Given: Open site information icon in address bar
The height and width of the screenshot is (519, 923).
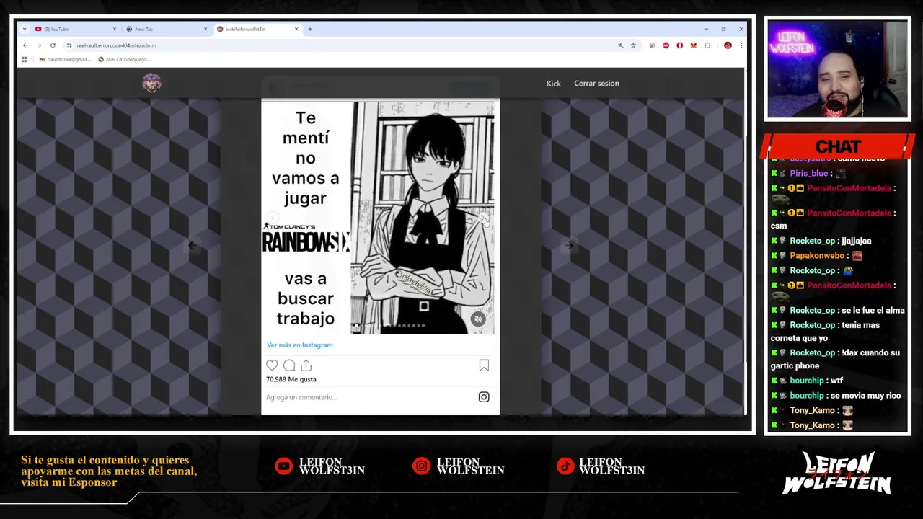Looking at the screenshot, I should point(69,45).
